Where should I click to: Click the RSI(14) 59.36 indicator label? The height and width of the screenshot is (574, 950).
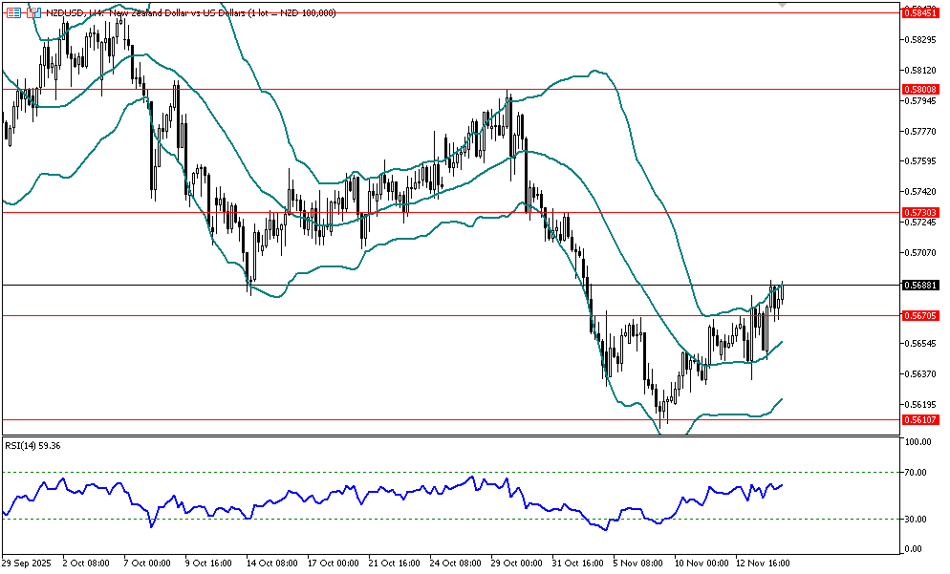32,445
